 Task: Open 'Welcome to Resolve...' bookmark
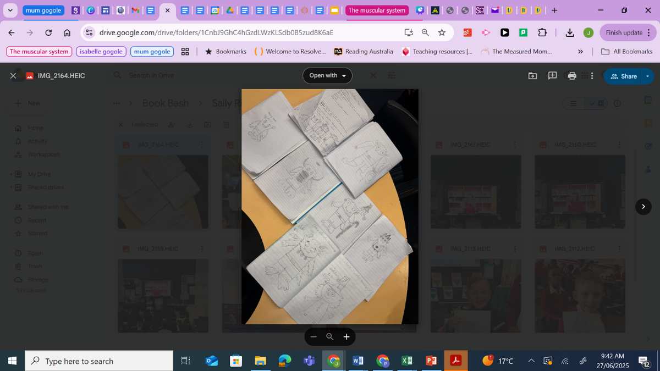pos(290,52)
